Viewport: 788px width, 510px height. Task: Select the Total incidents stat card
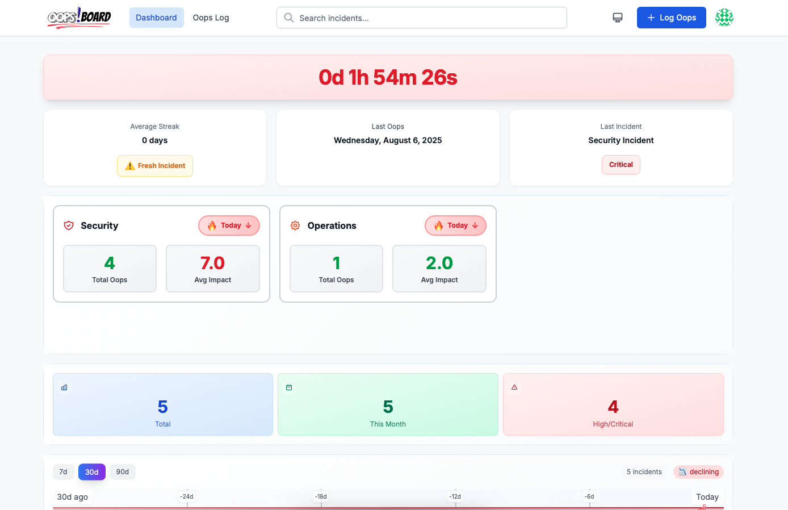tap(163, 404)
